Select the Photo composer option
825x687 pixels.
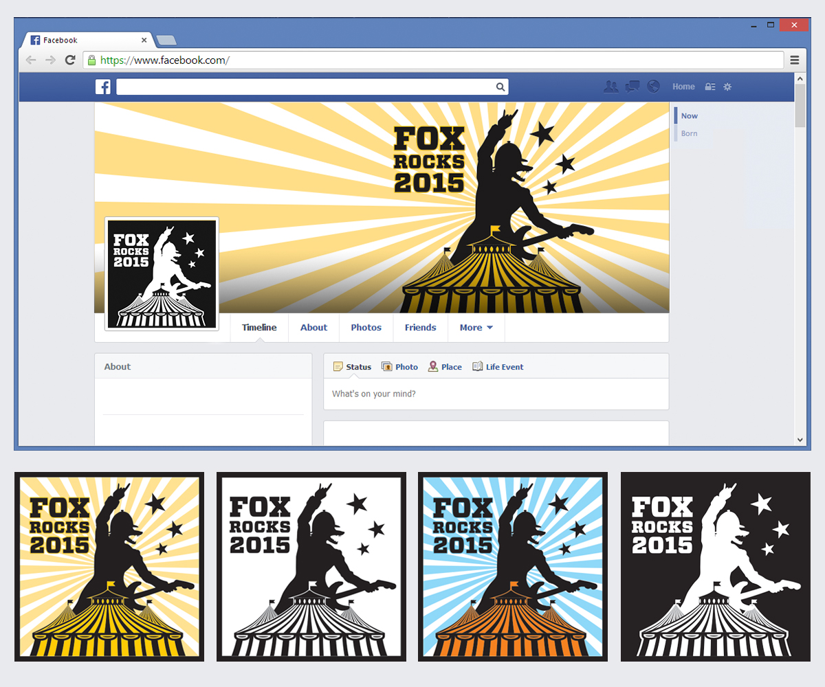coord(399,367)
